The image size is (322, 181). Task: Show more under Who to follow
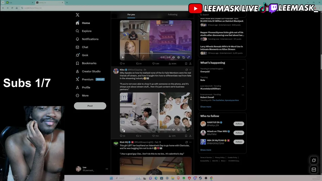point(206,150)
